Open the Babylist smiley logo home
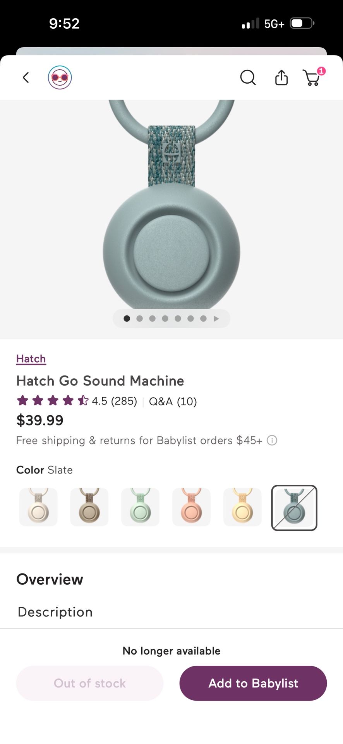The image size is (343, 744). tap(60, 77)
